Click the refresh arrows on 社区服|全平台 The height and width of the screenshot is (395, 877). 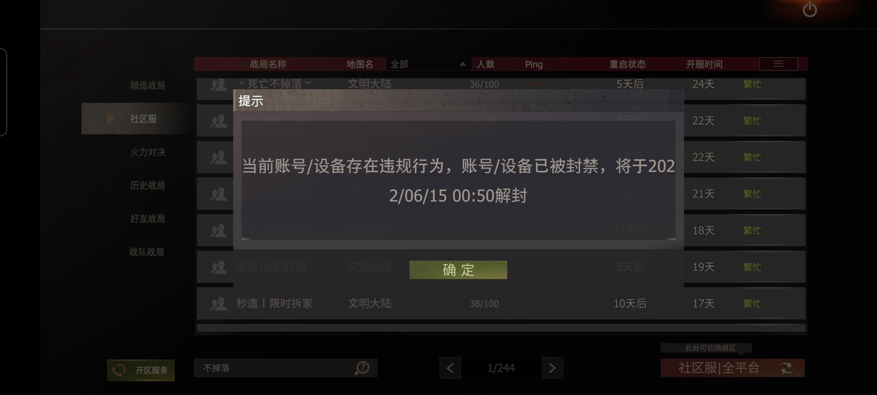[786, 368]
